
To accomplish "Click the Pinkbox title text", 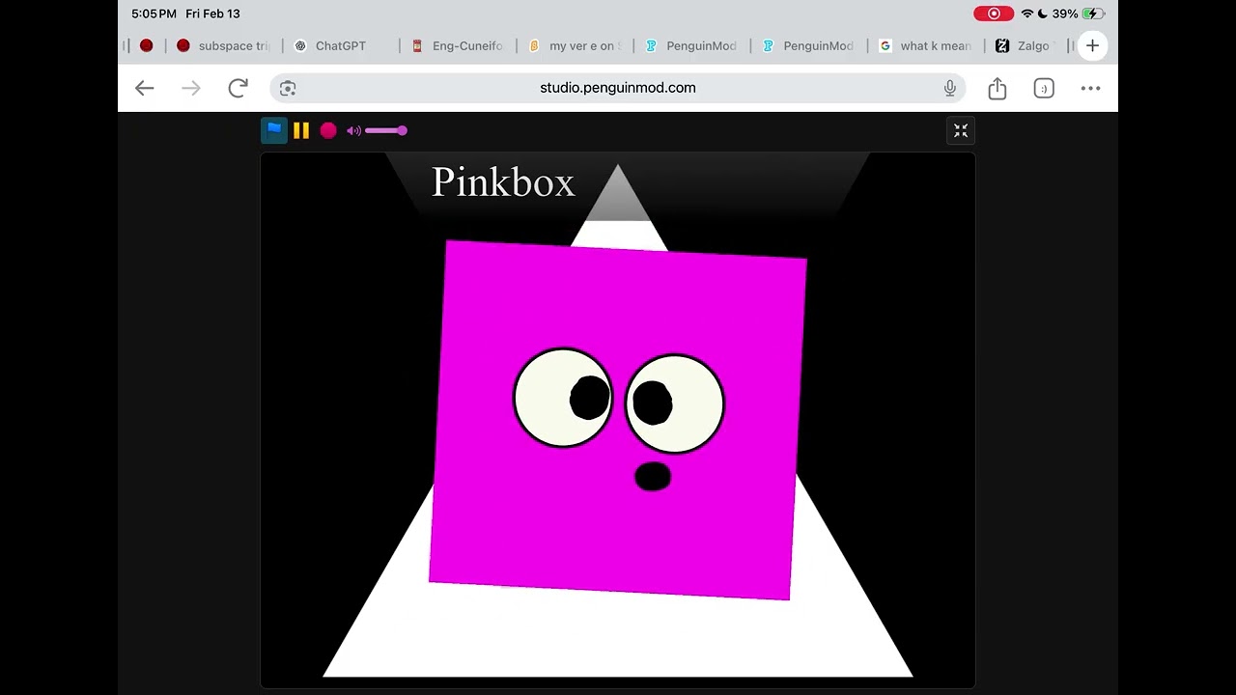I will [503, 182].
